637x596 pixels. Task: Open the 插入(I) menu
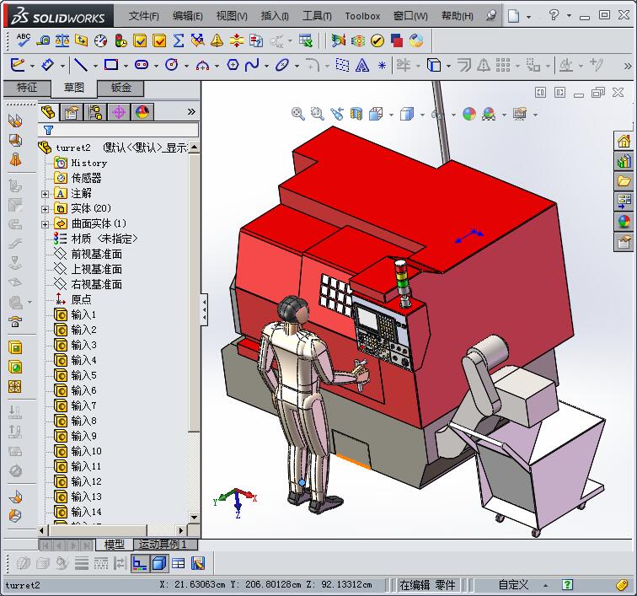click(275, 16)
